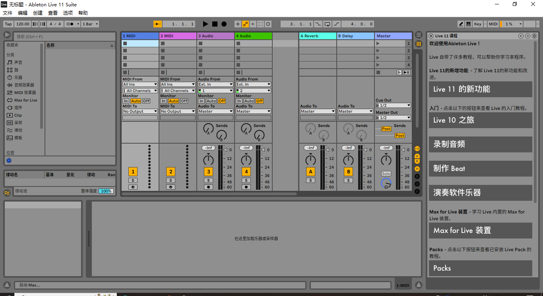Open the 选项 (Options) menu
Image resolution: width=543 pixels, height=296 pixels.
click(68, 13)
